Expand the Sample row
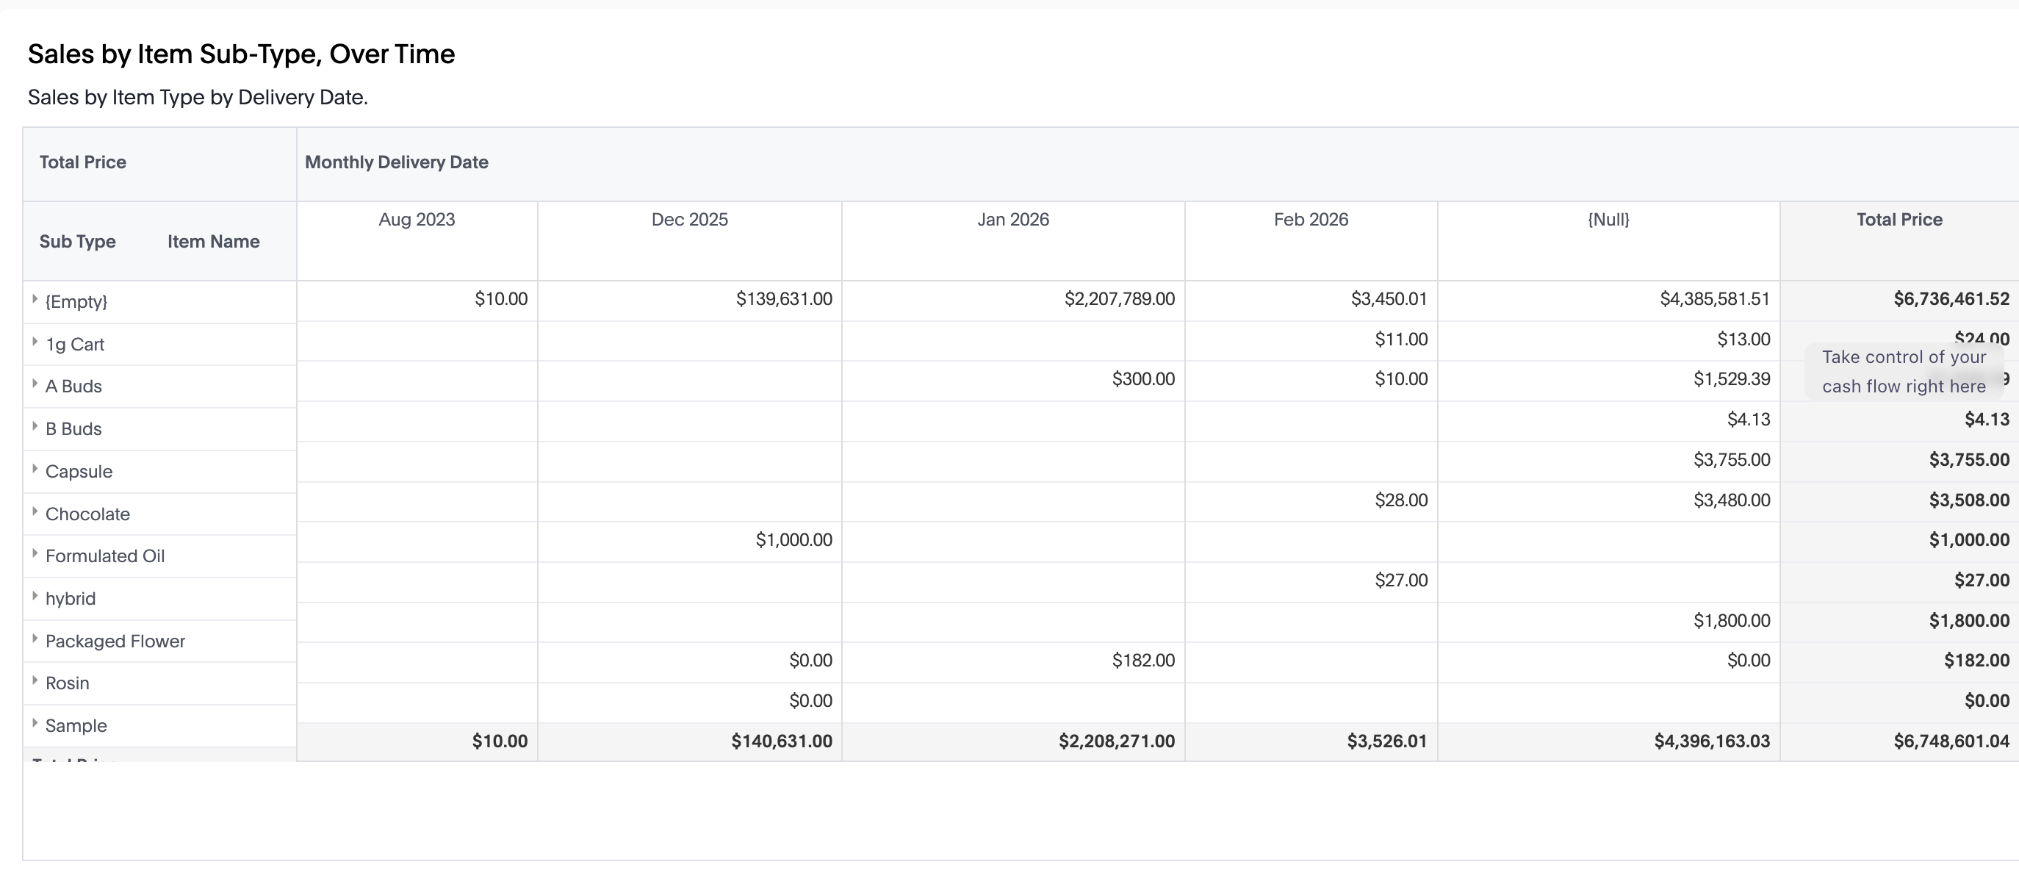 pos(35,722)
